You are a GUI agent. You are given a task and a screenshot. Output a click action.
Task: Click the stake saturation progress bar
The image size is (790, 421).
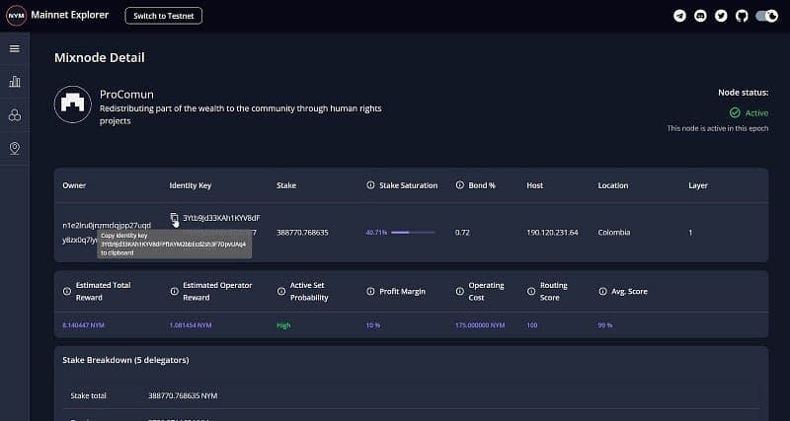[x=413, y=233]
